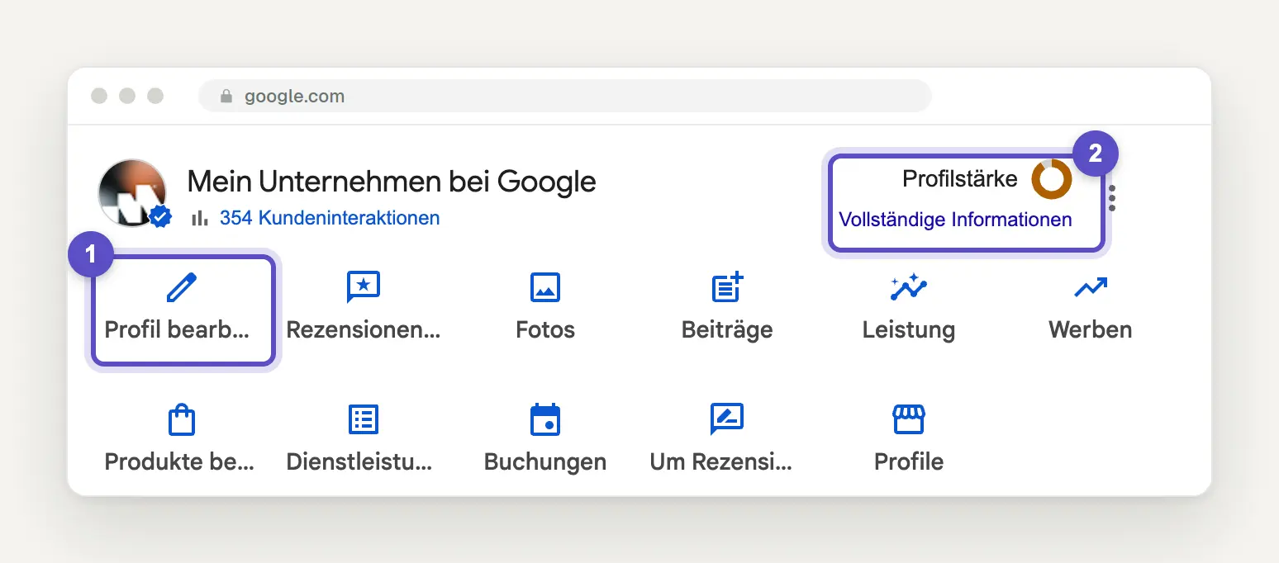Click the Buchungen label
Screen dimensions: 1279x563
click(545, 461)
